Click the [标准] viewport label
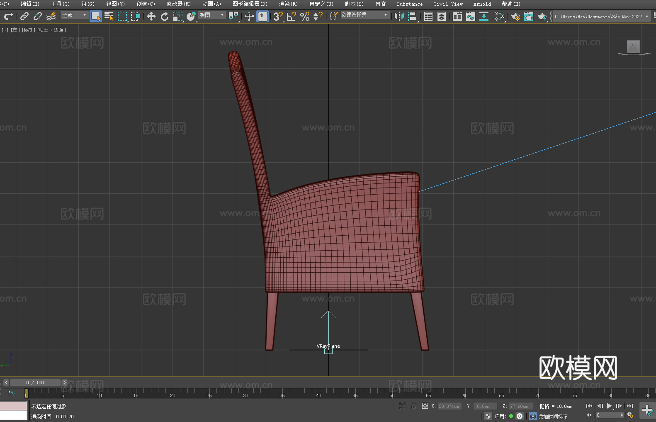656x422 pixels. click(x=28, y=30)
